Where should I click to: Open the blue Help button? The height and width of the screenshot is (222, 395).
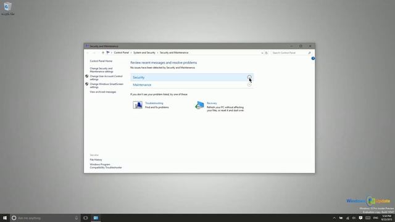[313, 59]
